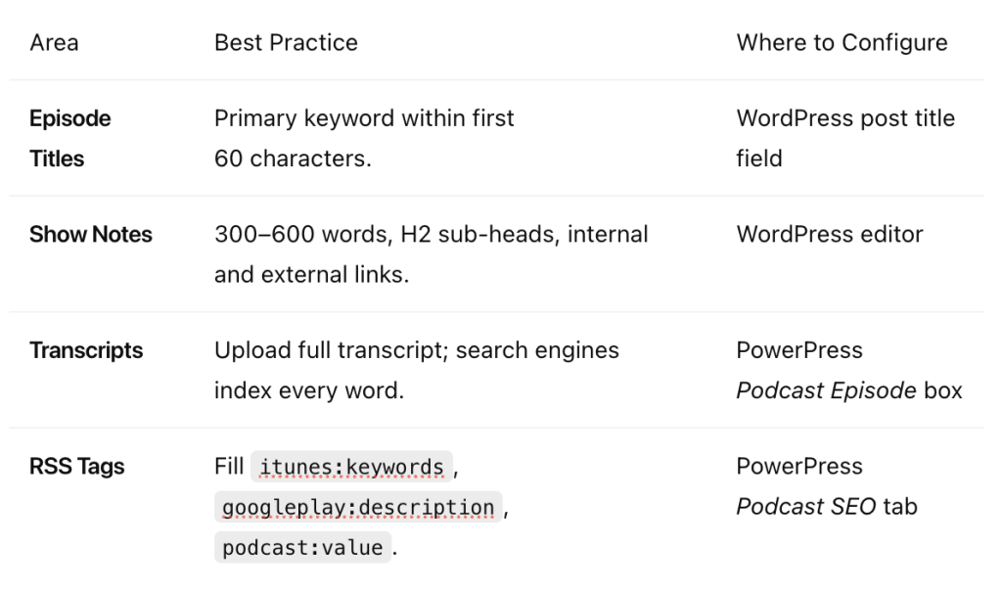
Task: Click the Best Practice column header
Action: pyautogui.click(x=286, y=43)
